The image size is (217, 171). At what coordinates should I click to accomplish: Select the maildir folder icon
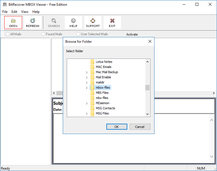[92, 82]
